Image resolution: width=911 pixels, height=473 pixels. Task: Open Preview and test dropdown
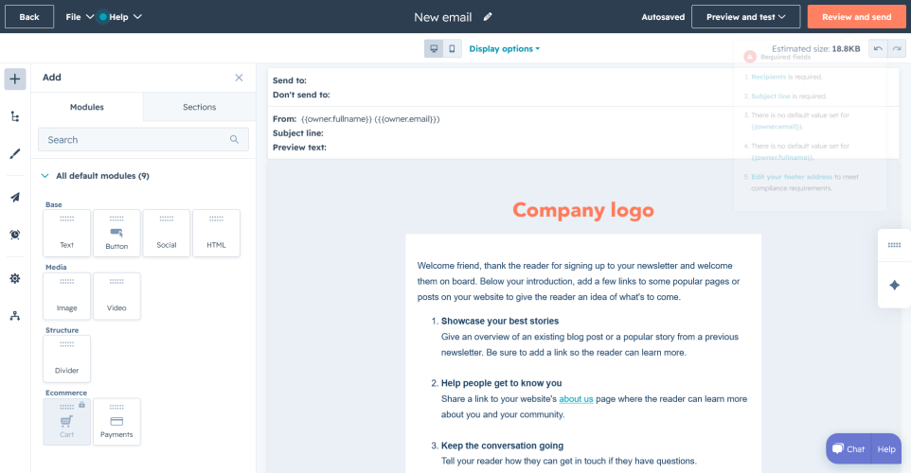pyautogui.click(x=745, y=17)
